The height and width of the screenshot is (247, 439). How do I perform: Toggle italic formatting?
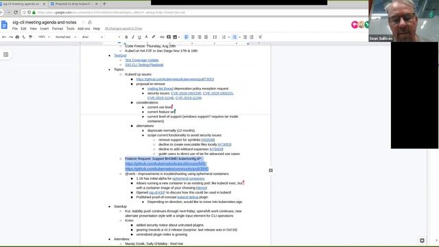[x=132, y=37]
